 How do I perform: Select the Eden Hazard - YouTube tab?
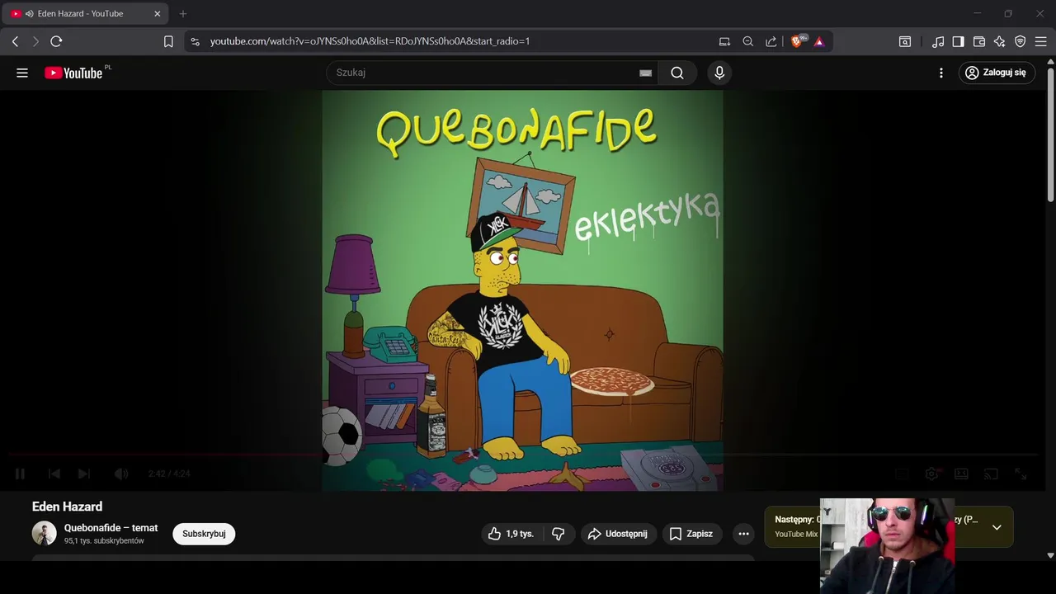pos(85,13)
